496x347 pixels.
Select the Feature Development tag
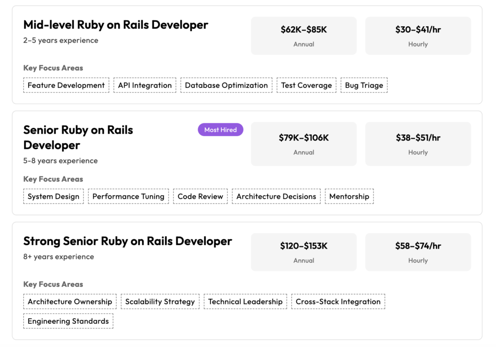(x=66, y=85)
